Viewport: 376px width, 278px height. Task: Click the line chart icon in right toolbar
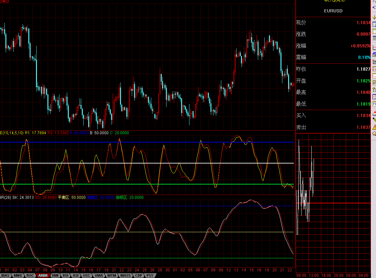[374, 48]
